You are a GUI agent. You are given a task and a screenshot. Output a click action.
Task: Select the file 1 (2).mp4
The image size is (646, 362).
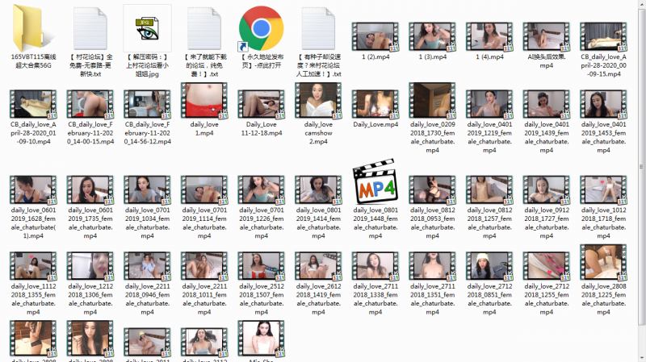pyautogui.click(x=375, y=37)
